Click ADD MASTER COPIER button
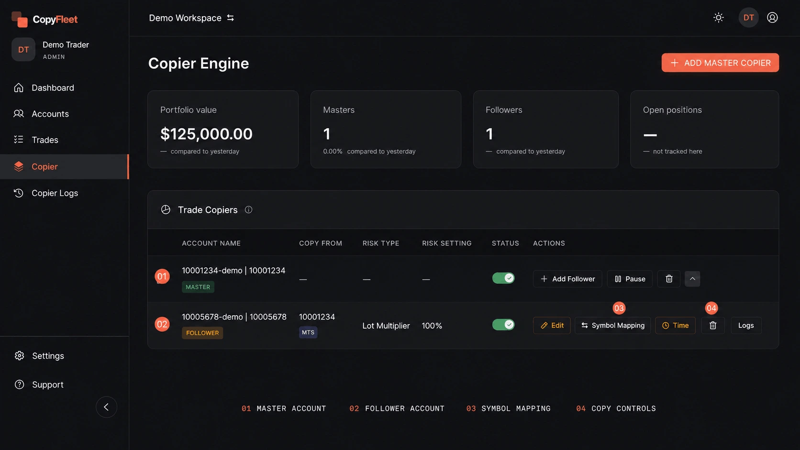Image resolution: width=800 pixels, height=450 pixels. [720, 63]
